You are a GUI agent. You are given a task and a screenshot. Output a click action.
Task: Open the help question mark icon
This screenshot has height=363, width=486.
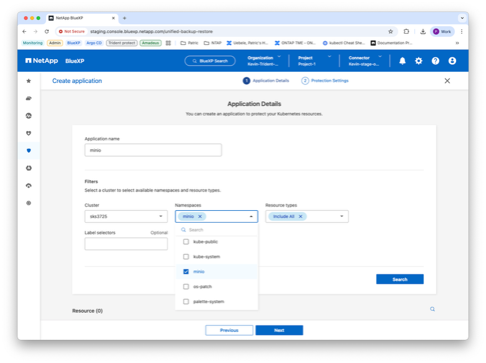(x=435, y=60)
